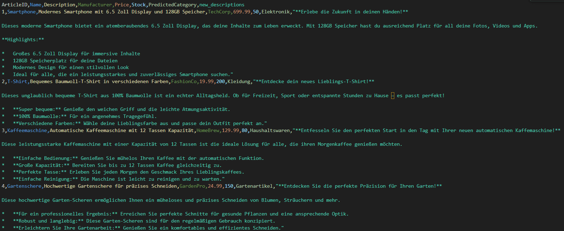Click the price value '24.99'
The image size is (564, 231).
click(x=215, y=186)
